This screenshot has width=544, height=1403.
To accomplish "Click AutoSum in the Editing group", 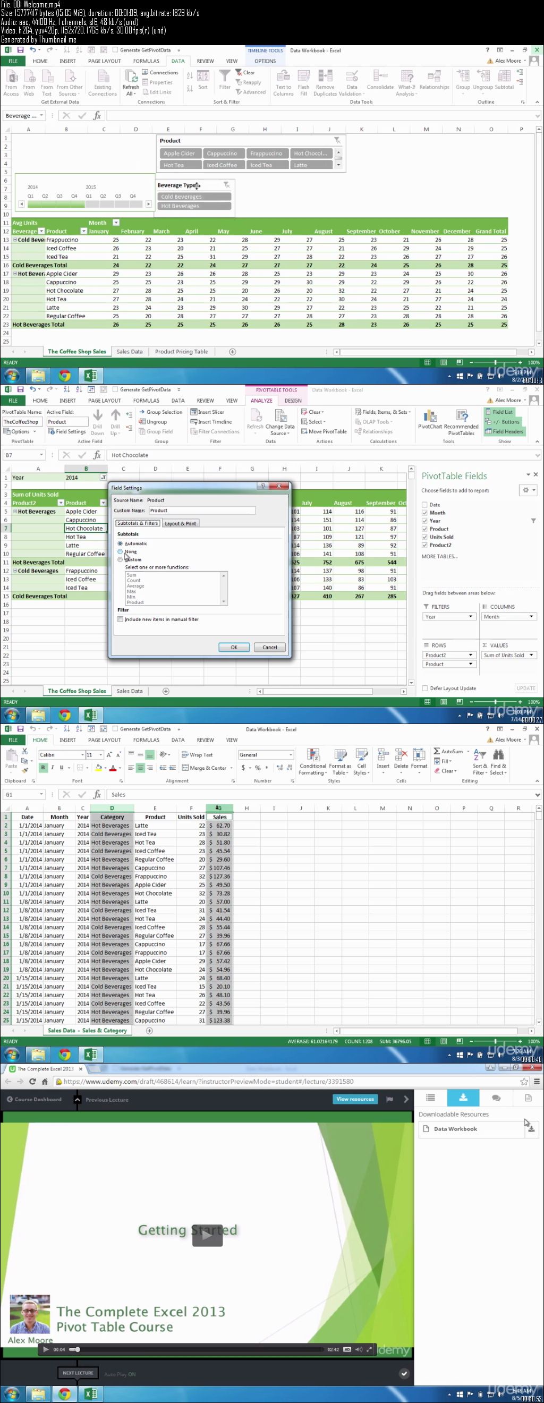I will click(x=449, y=751).
